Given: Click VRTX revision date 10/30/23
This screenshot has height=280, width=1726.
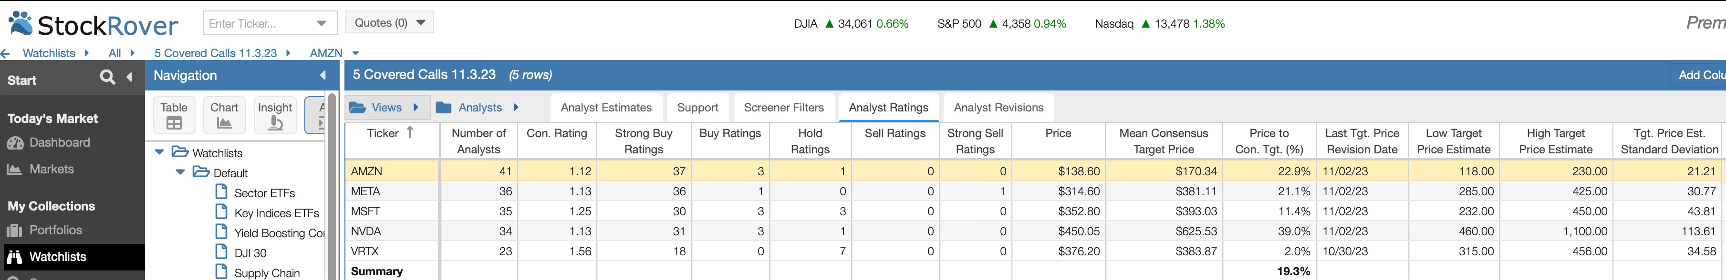Looking at the screenshot, I should pos(1345,251).
